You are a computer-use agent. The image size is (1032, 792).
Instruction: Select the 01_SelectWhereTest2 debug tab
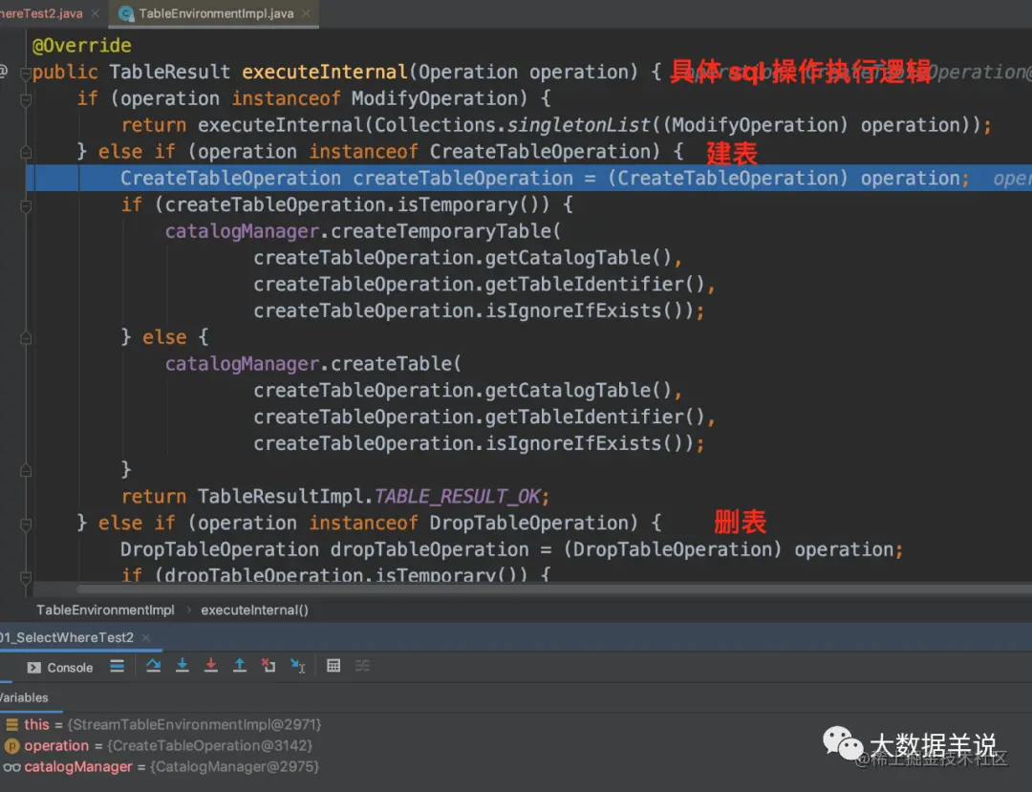click(x=67, y=637)
